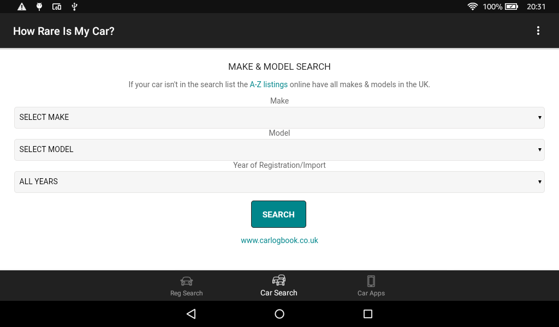The width and height of the screenshot is (559, 327).
Task: Tap the Car Search icon in bottom bar
Action: [x=279, y=279]
